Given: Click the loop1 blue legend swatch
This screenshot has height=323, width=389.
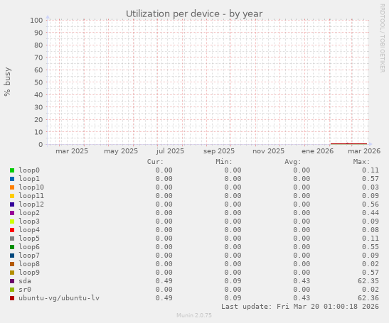Looking at the screenshot, I should 12,179.
